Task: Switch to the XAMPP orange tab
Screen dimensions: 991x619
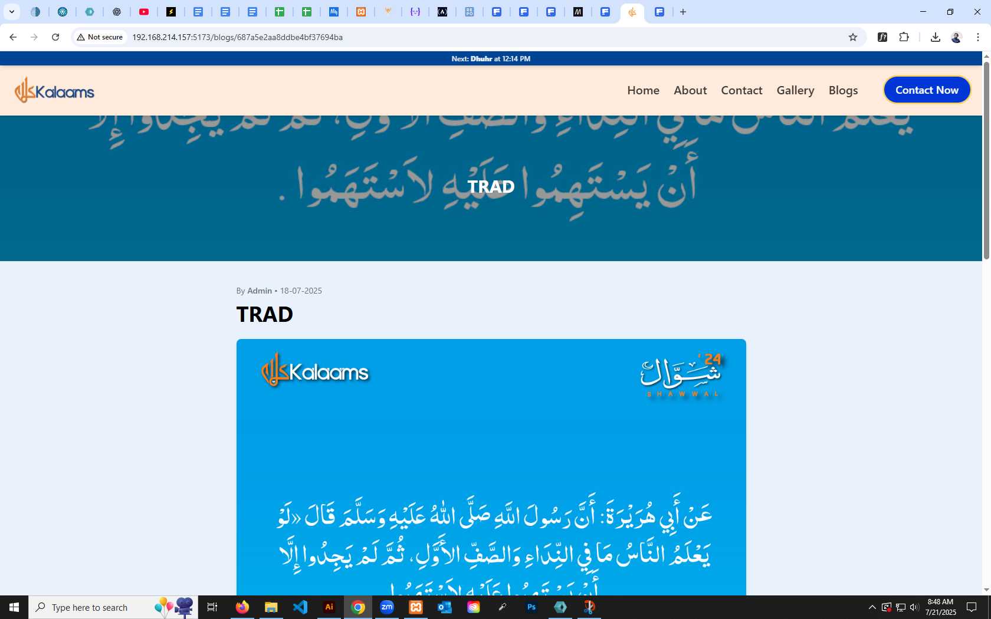Action: coord(361,12)
